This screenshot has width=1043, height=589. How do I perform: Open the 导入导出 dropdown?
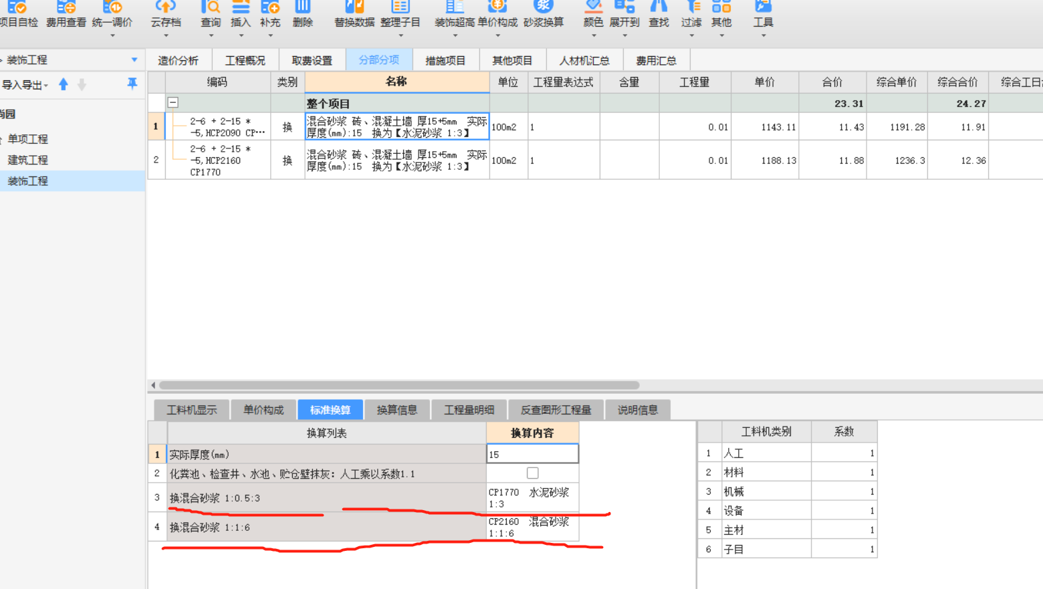(25, 85)
